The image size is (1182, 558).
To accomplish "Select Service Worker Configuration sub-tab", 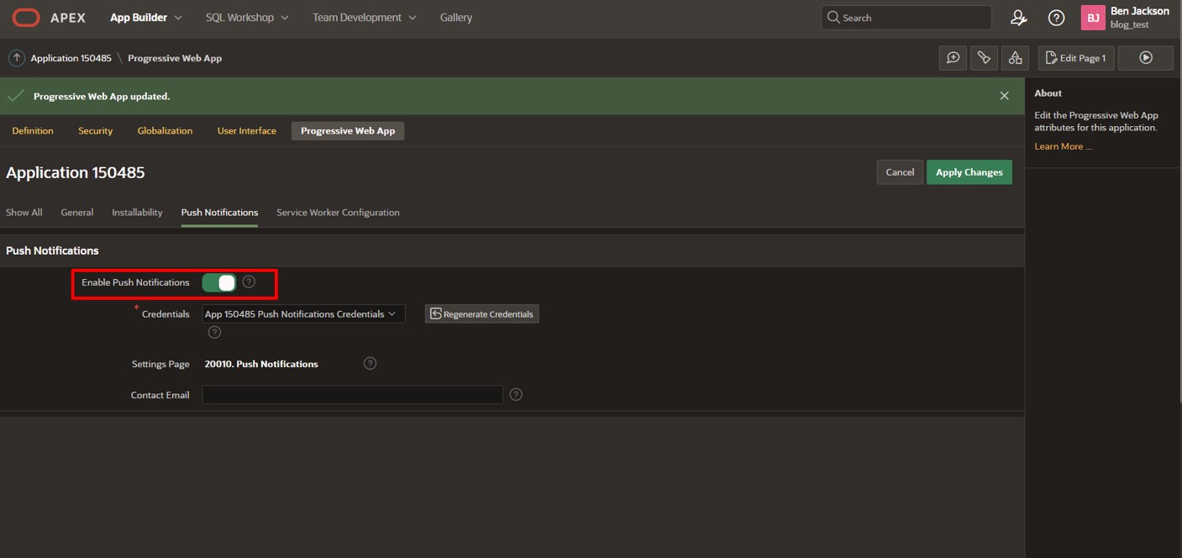I will pos(338,213).
